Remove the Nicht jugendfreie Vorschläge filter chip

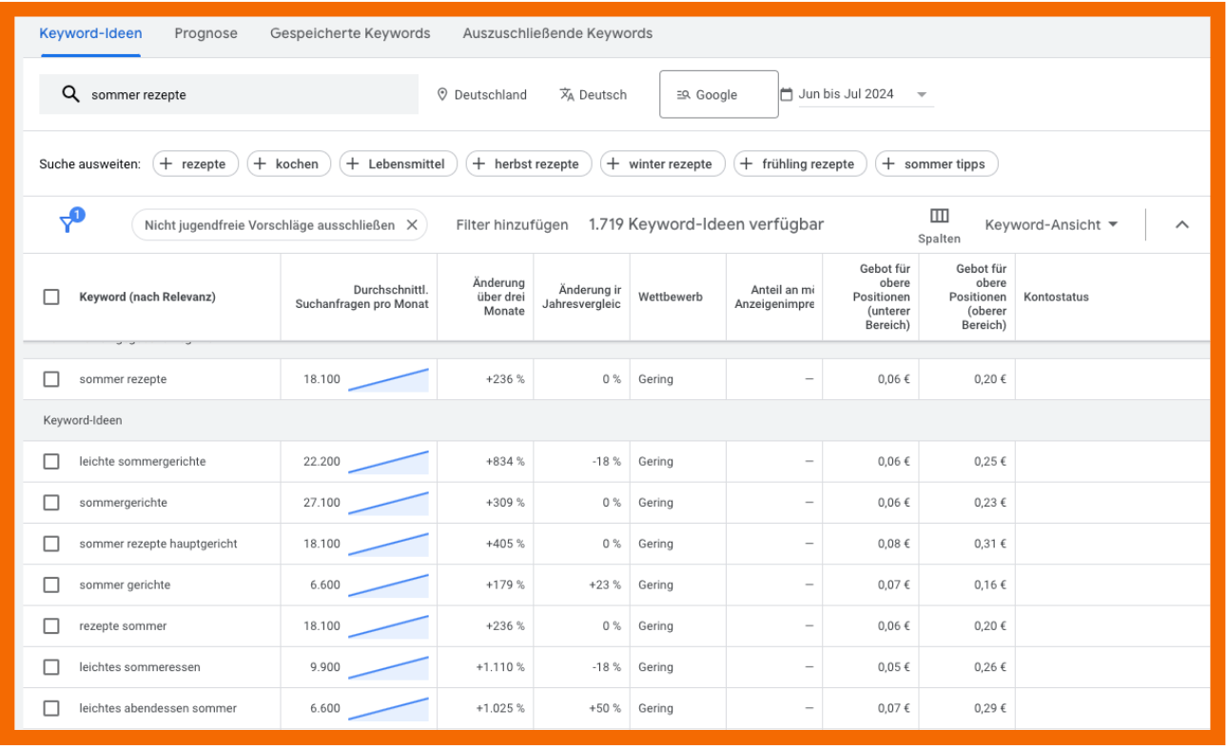[412, 225]
